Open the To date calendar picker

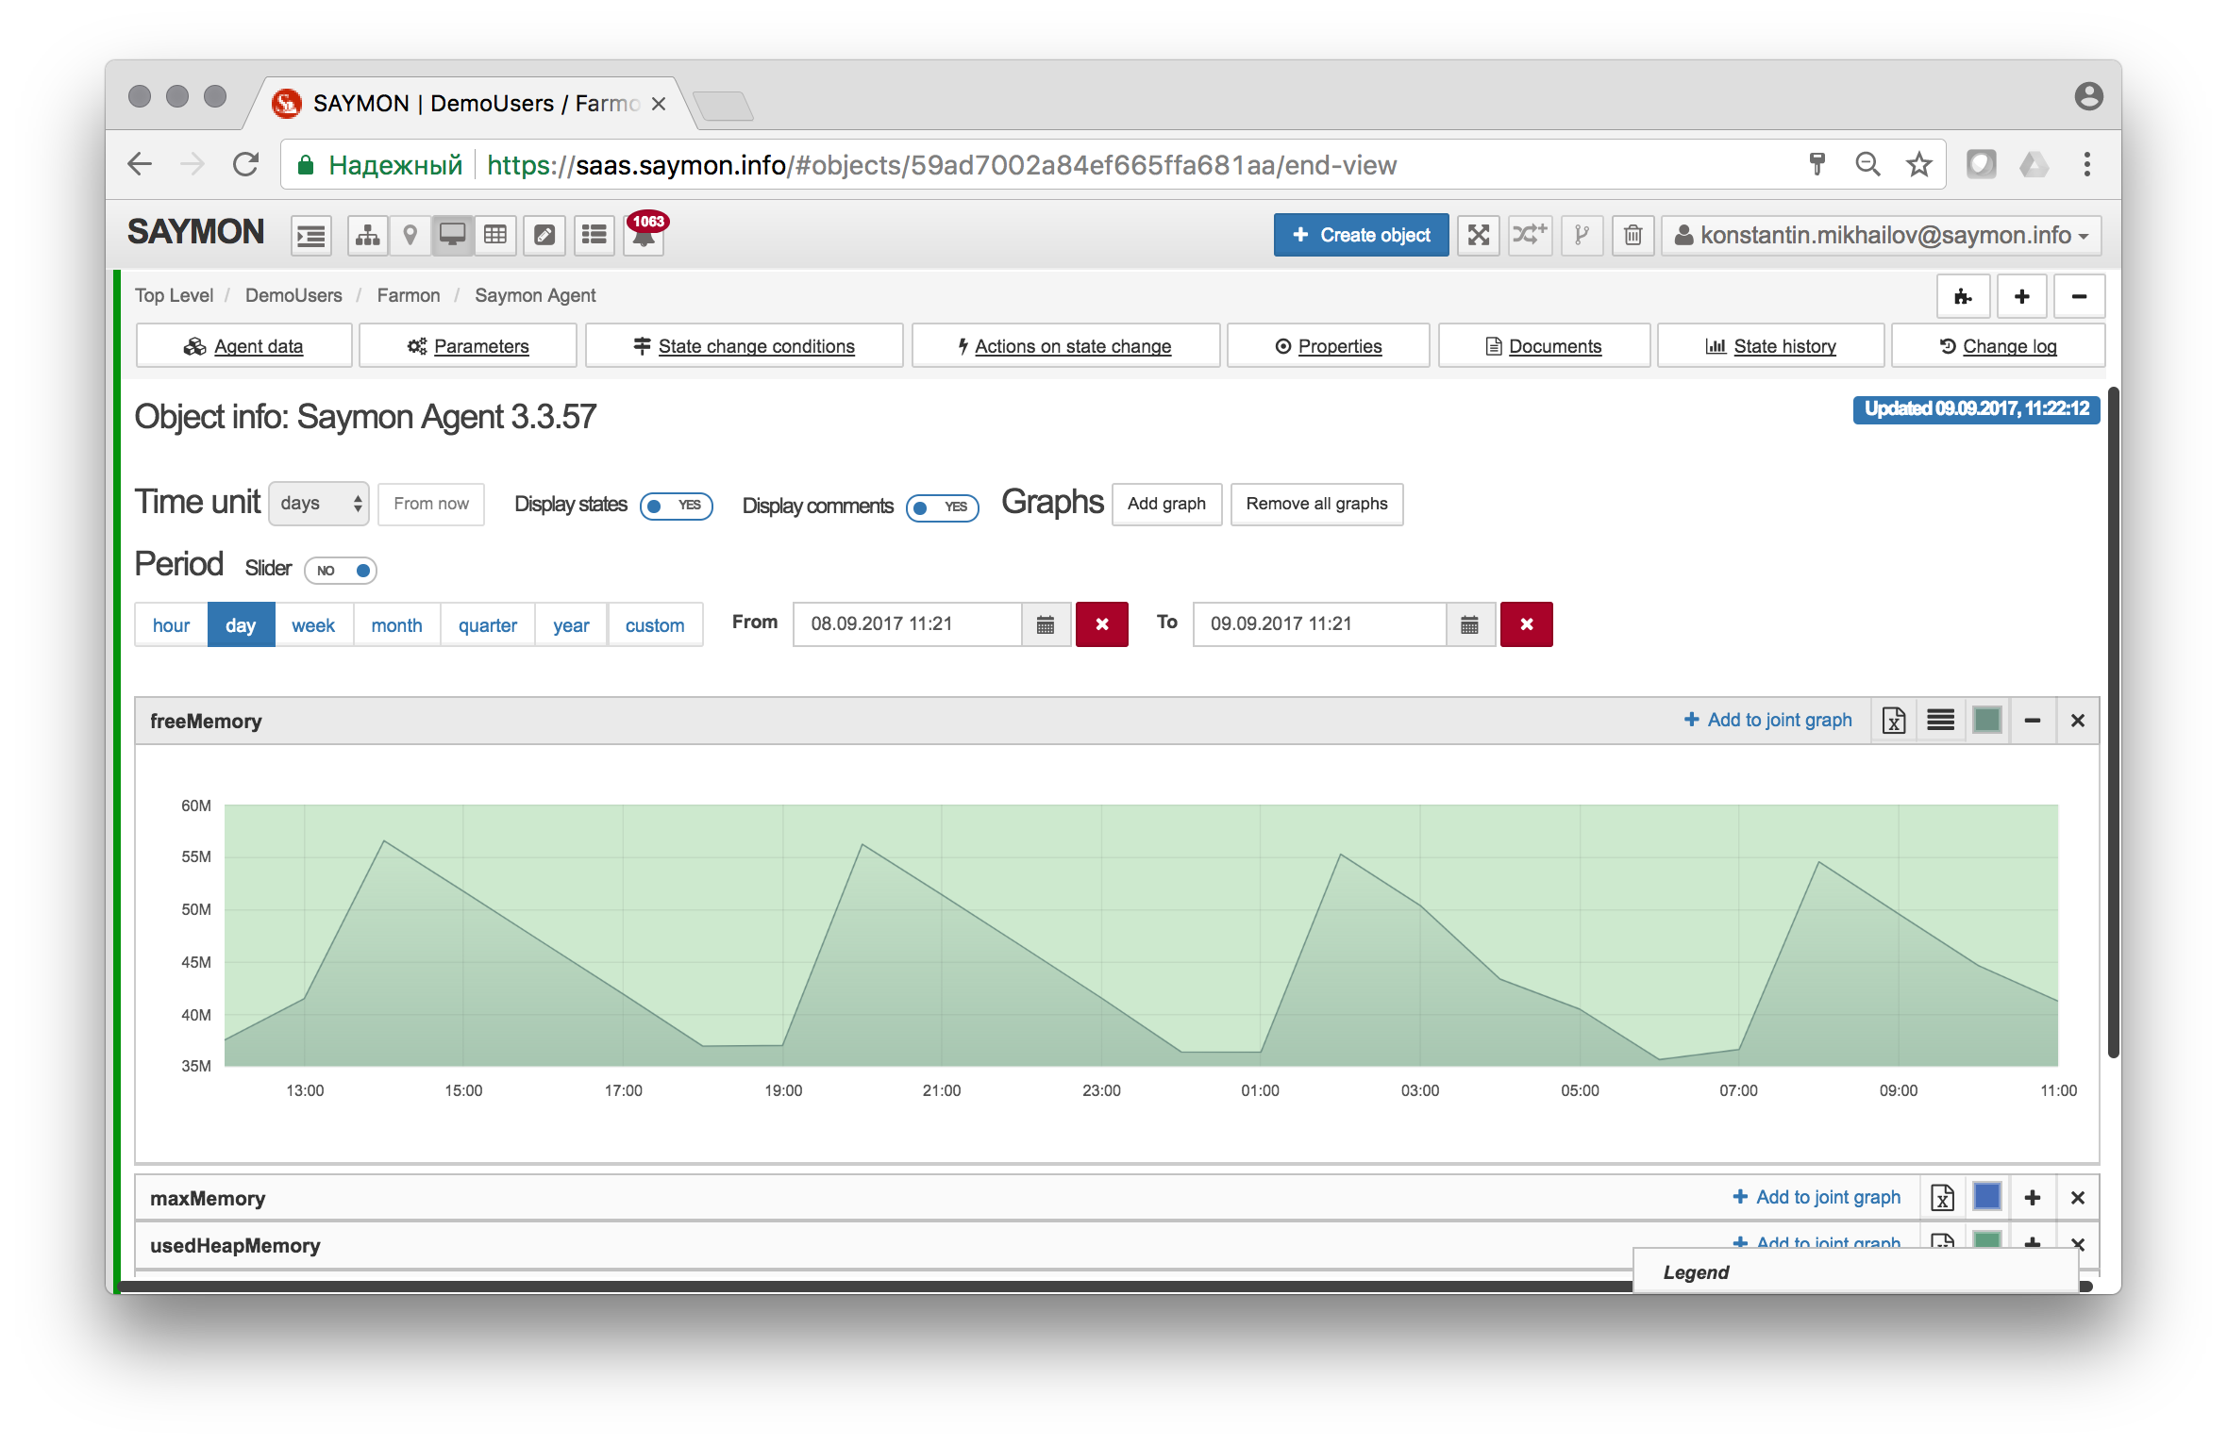[x=1469, y=624]
